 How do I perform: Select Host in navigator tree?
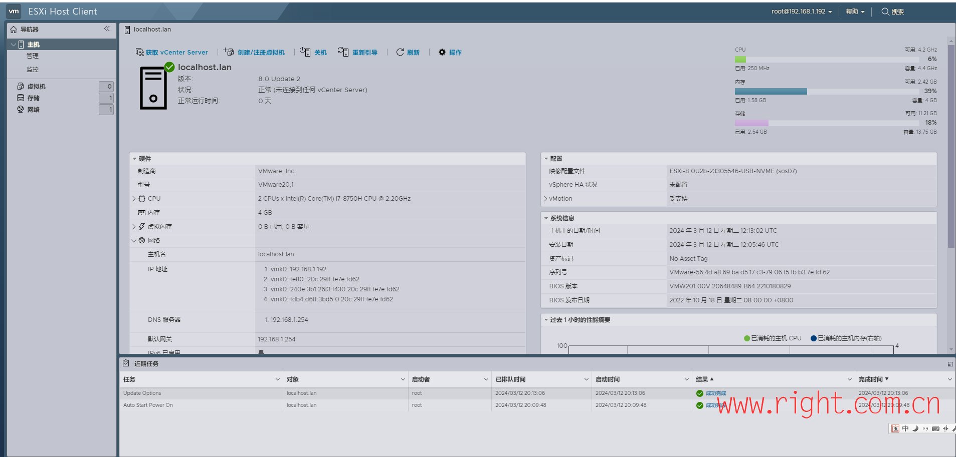coord(62,45)
